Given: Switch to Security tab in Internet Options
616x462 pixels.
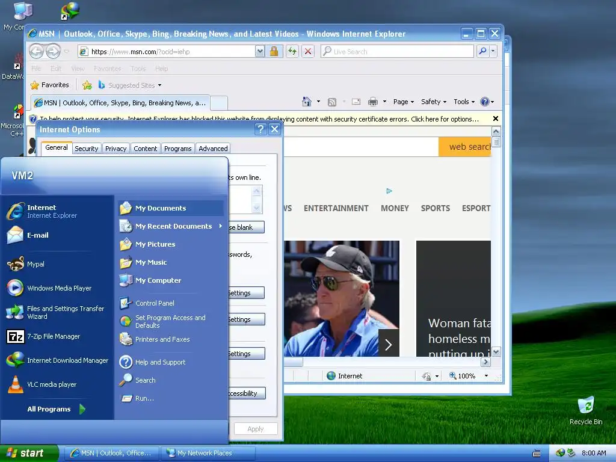Looking at the screenshot, I should coord(86,149).
